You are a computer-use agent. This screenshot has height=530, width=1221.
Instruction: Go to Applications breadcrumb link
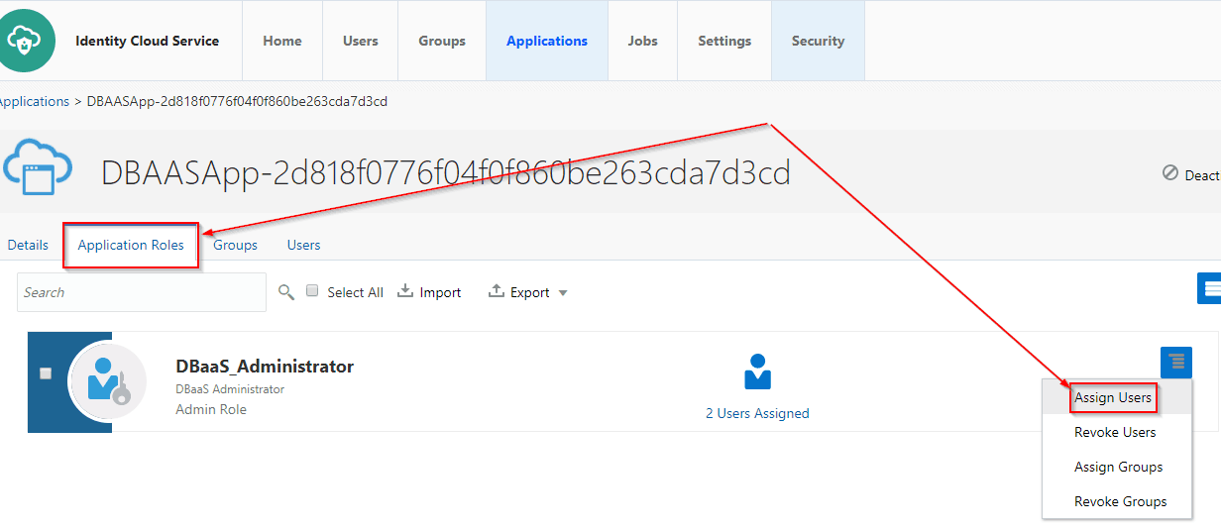tap(34, 101)
